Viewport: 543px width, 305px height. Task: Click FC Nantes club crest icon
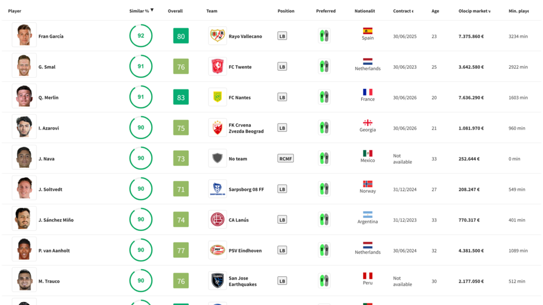pyautogui.click(x=217, y=97)
